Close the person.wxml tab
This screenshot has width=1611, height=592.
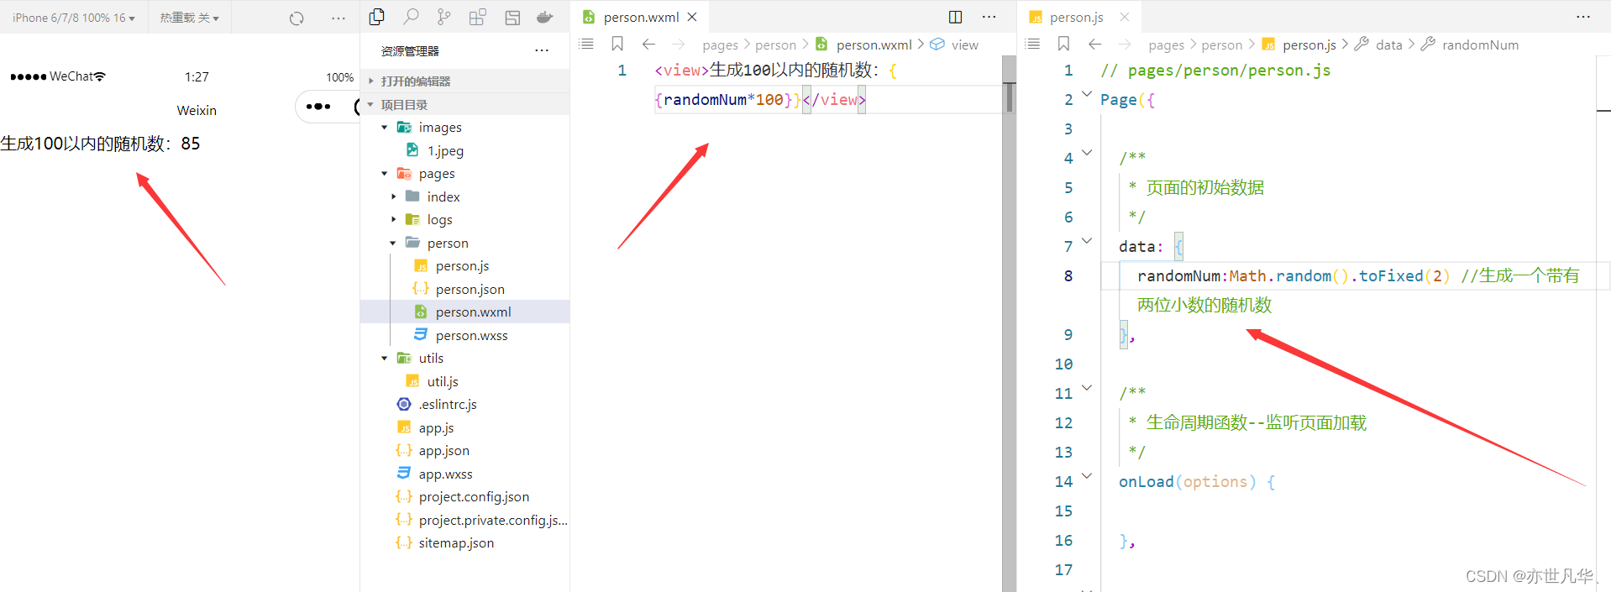(692, 17)
